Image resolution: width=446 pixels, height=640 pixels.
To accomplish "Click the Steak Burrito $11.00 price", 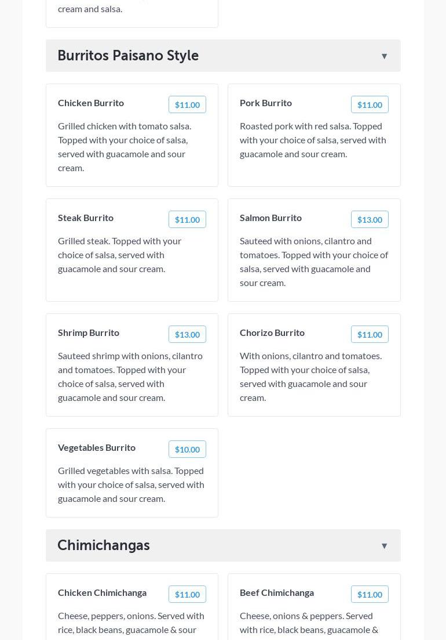I will pos(187,219).
